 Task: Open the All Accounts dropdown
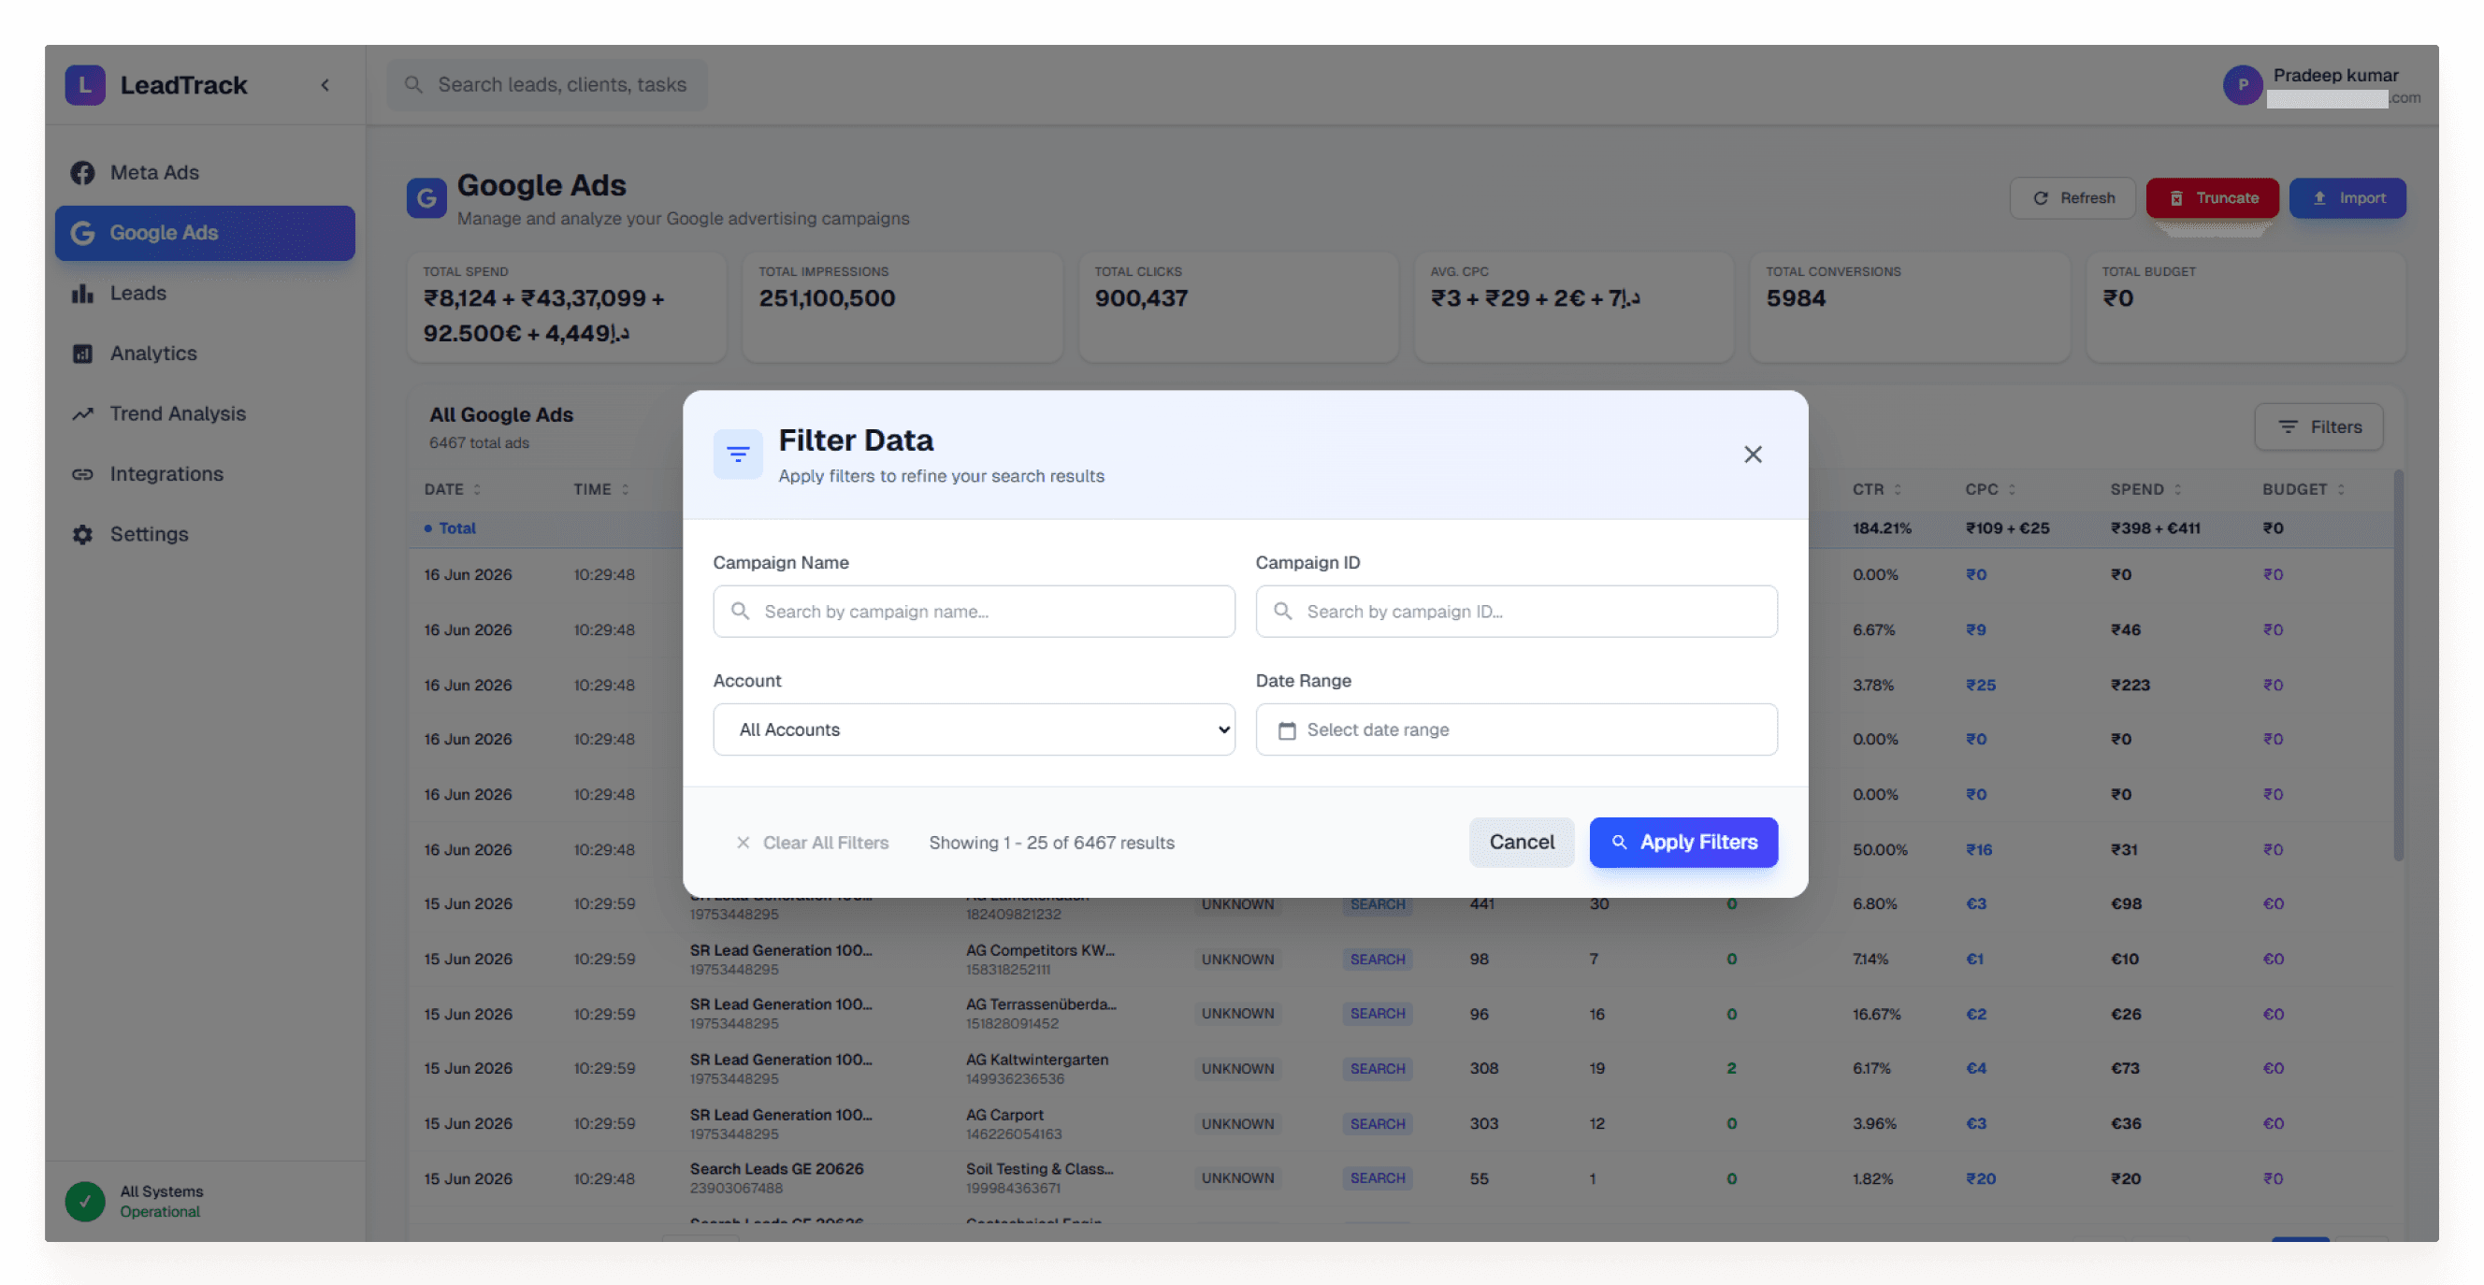click(973, 729)
